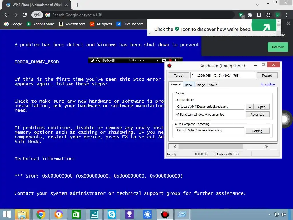The height and width of the screenshot is (220, 293).
Task: Click the Bandicam horizontal scrollbar thumb
Action: [x=211, y=146]
